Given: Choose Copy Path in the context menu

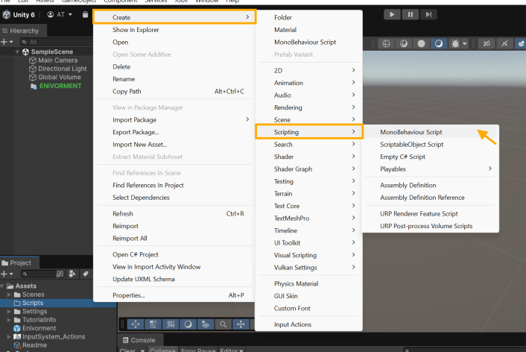Looking at the screenshot, I should coord(174,92).
